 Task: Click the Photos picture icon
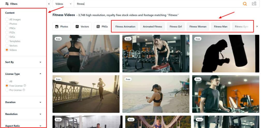[x=57, y=26]
